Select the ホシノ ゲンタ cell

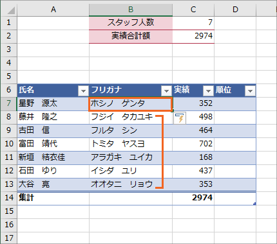coord(131,104)
